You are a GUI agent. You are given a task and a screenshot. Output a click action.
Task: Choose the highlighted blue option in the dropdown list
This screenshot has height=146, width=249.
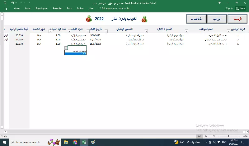click(75, 54)
